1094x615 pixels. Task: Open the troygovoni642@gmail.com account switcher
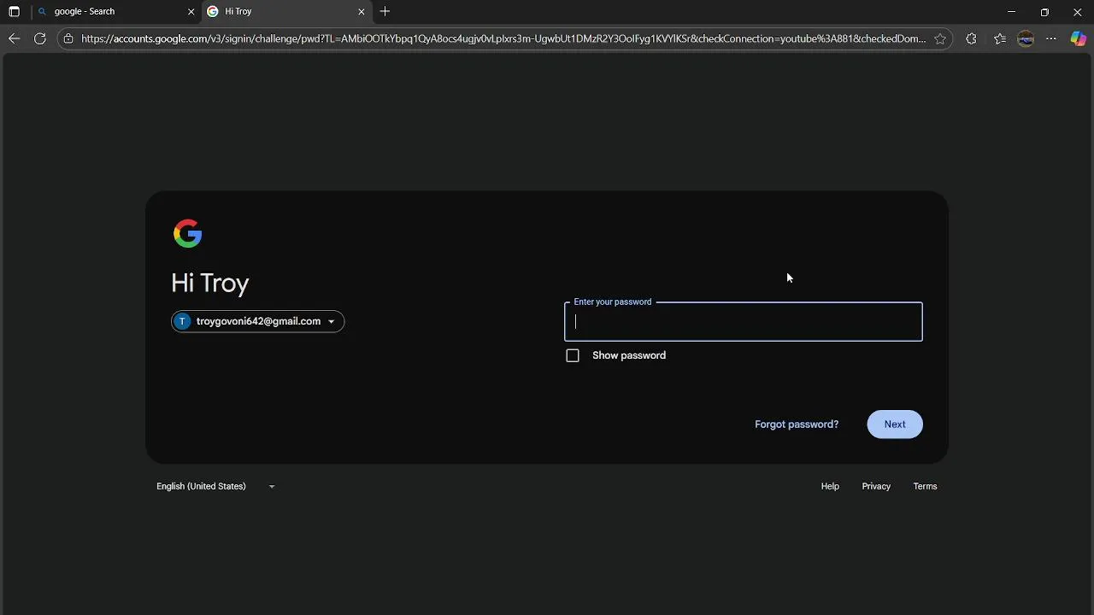click(257, 321)
